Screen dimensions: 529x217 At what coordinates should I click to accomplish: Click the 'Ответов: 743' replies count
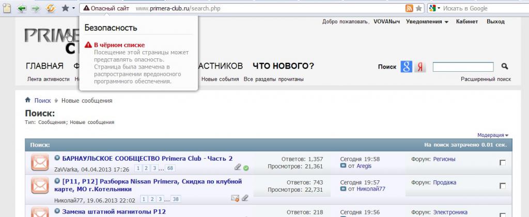coord(305,182)
